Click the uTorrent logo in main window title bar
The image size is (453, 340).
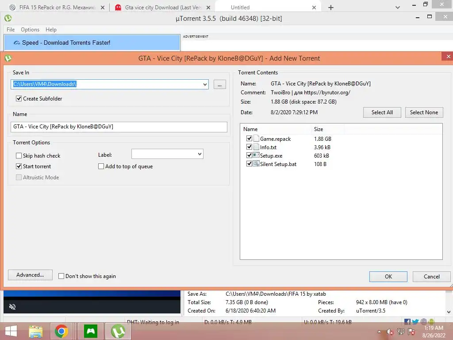(8, 18)
